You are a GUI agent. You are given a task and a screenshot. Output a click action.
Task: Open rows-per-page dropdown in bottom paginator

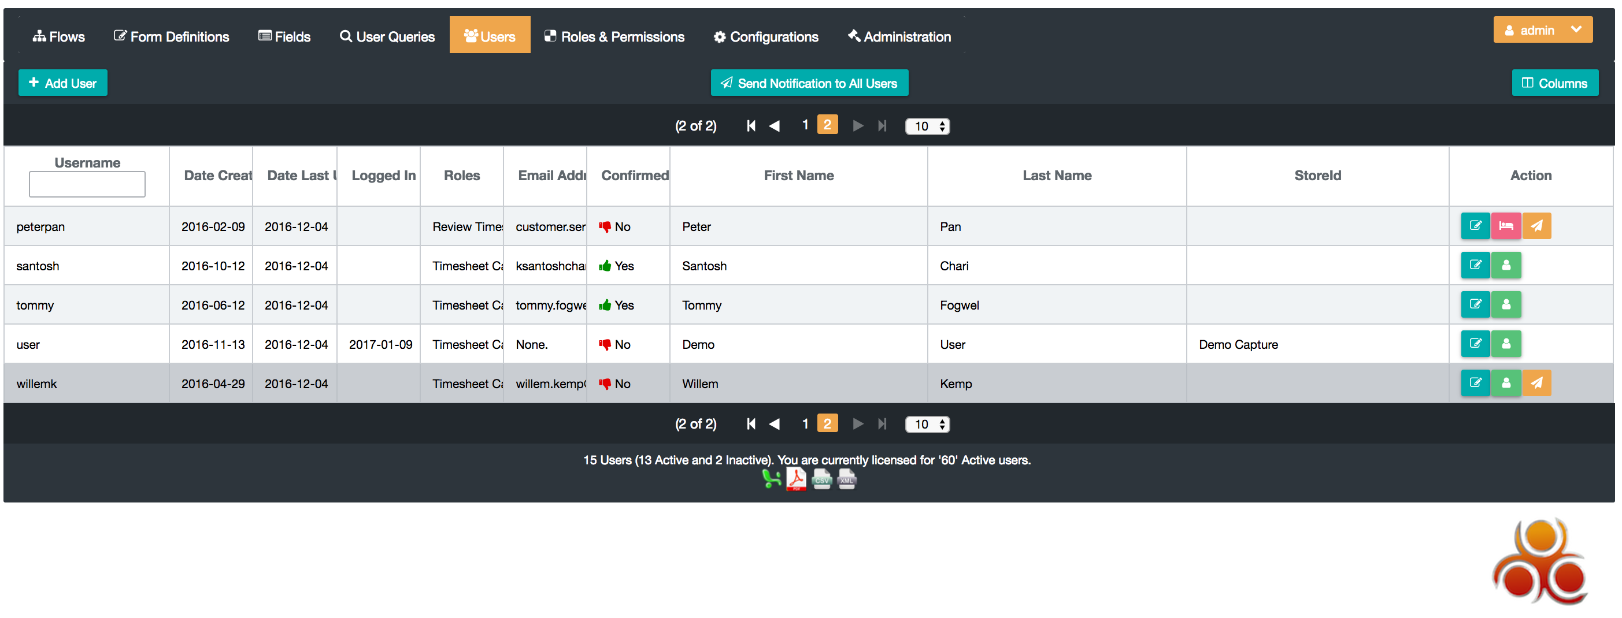[x=927, y=424]
